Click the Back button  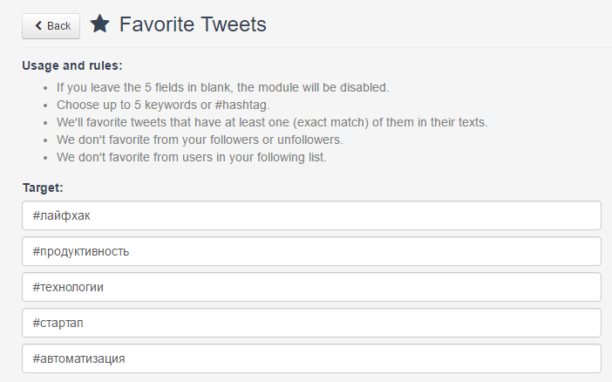point(51,26)
